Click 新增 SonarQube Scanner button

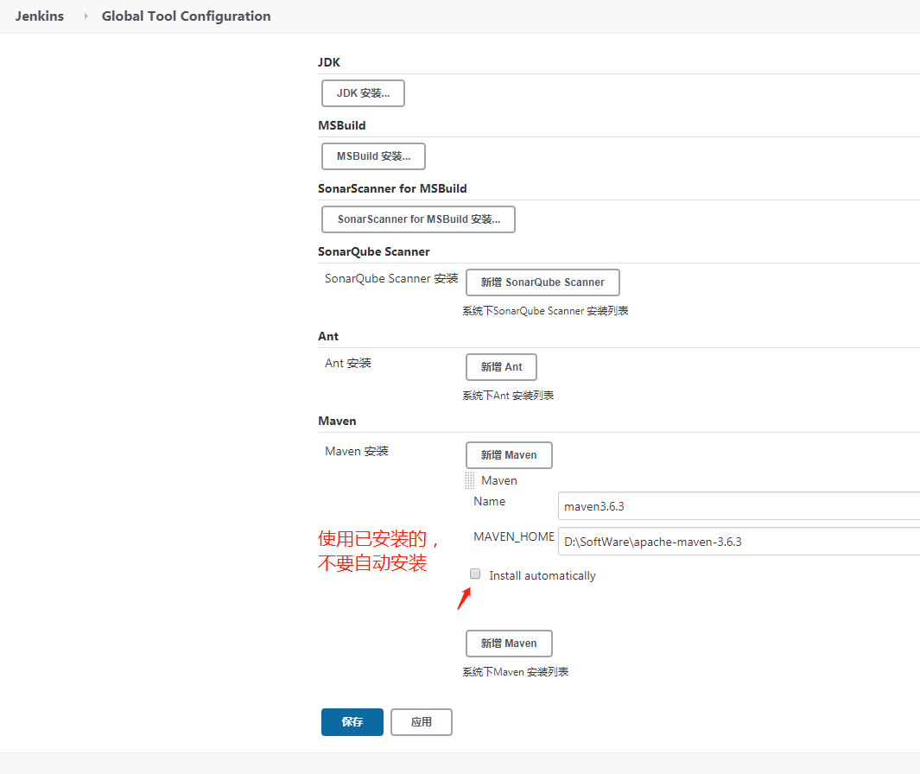[x=542, y=282]
